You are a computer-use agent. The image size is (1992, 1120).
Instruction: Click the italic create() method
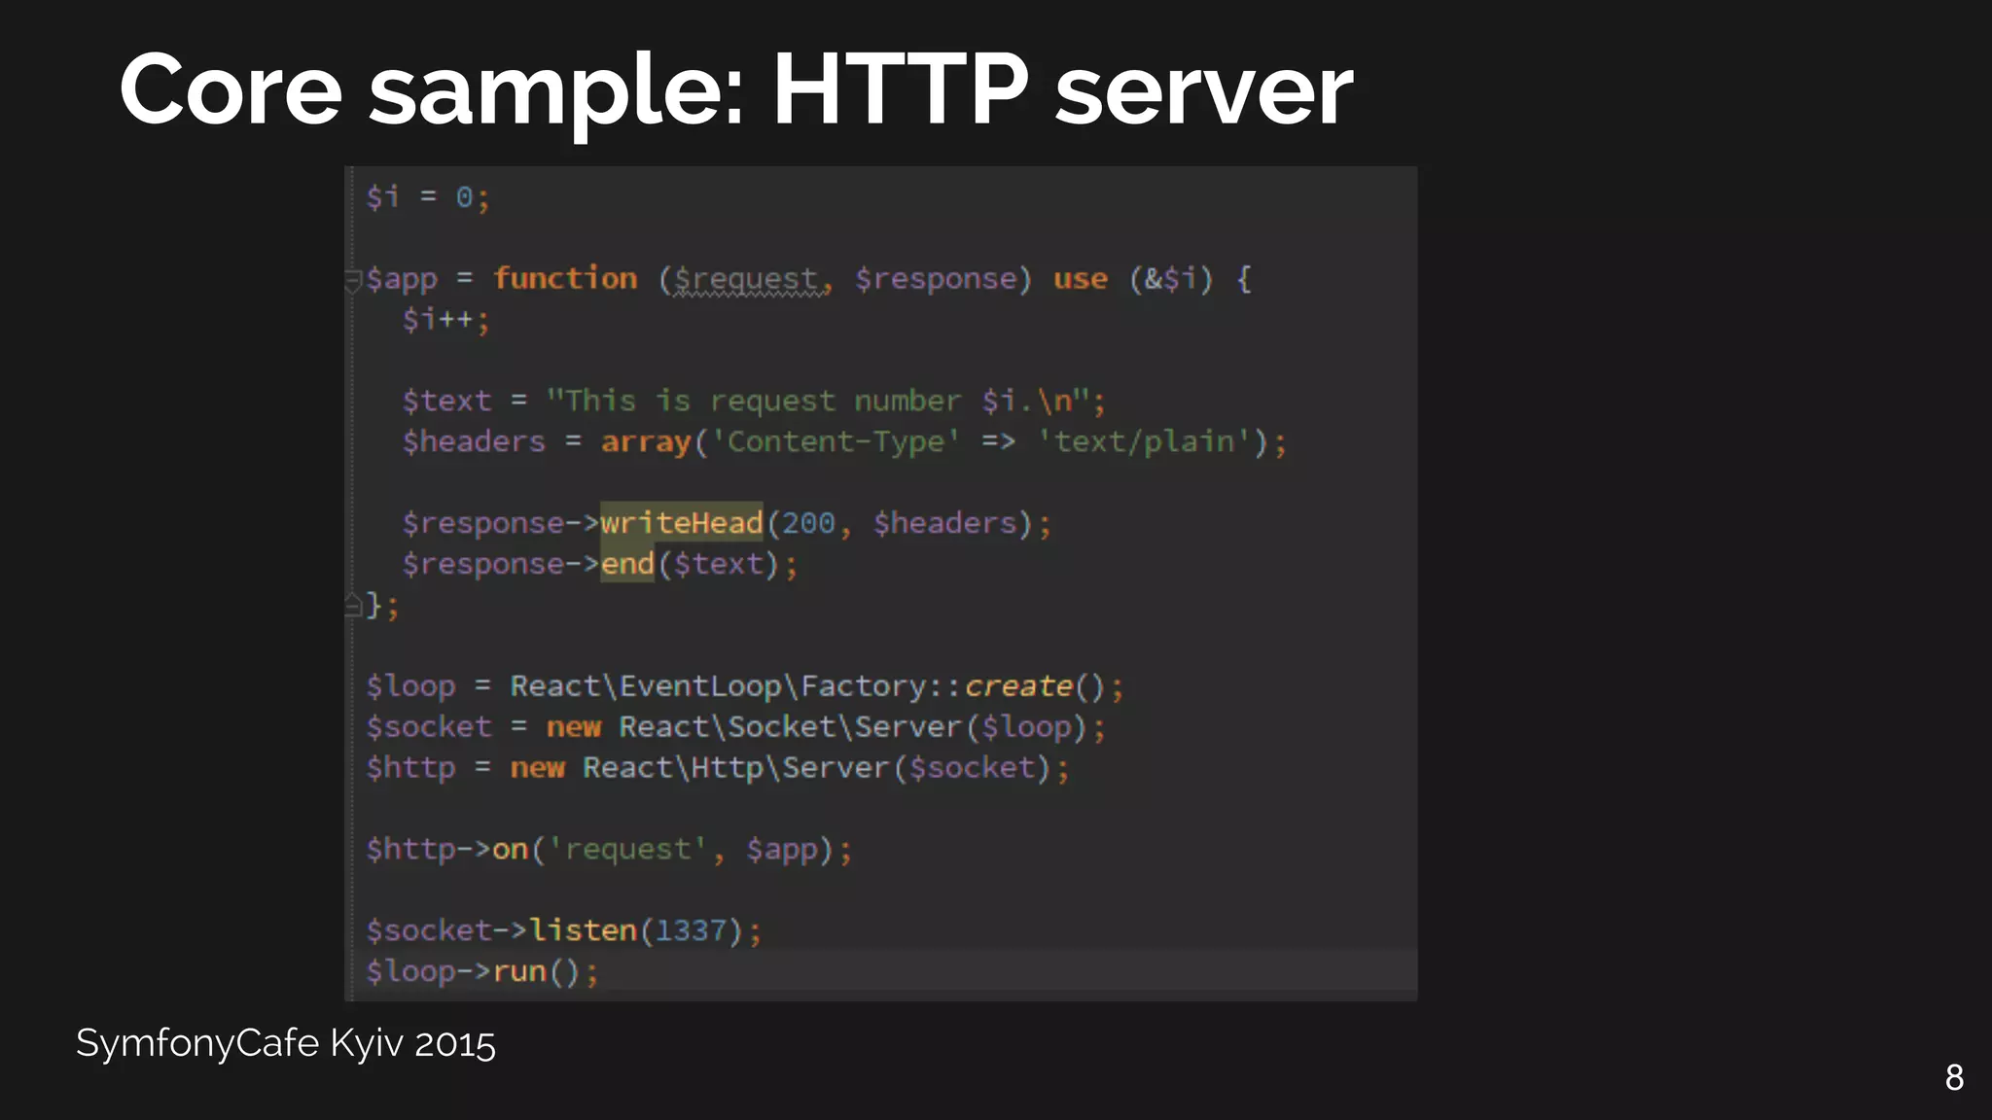[1035, 686]
